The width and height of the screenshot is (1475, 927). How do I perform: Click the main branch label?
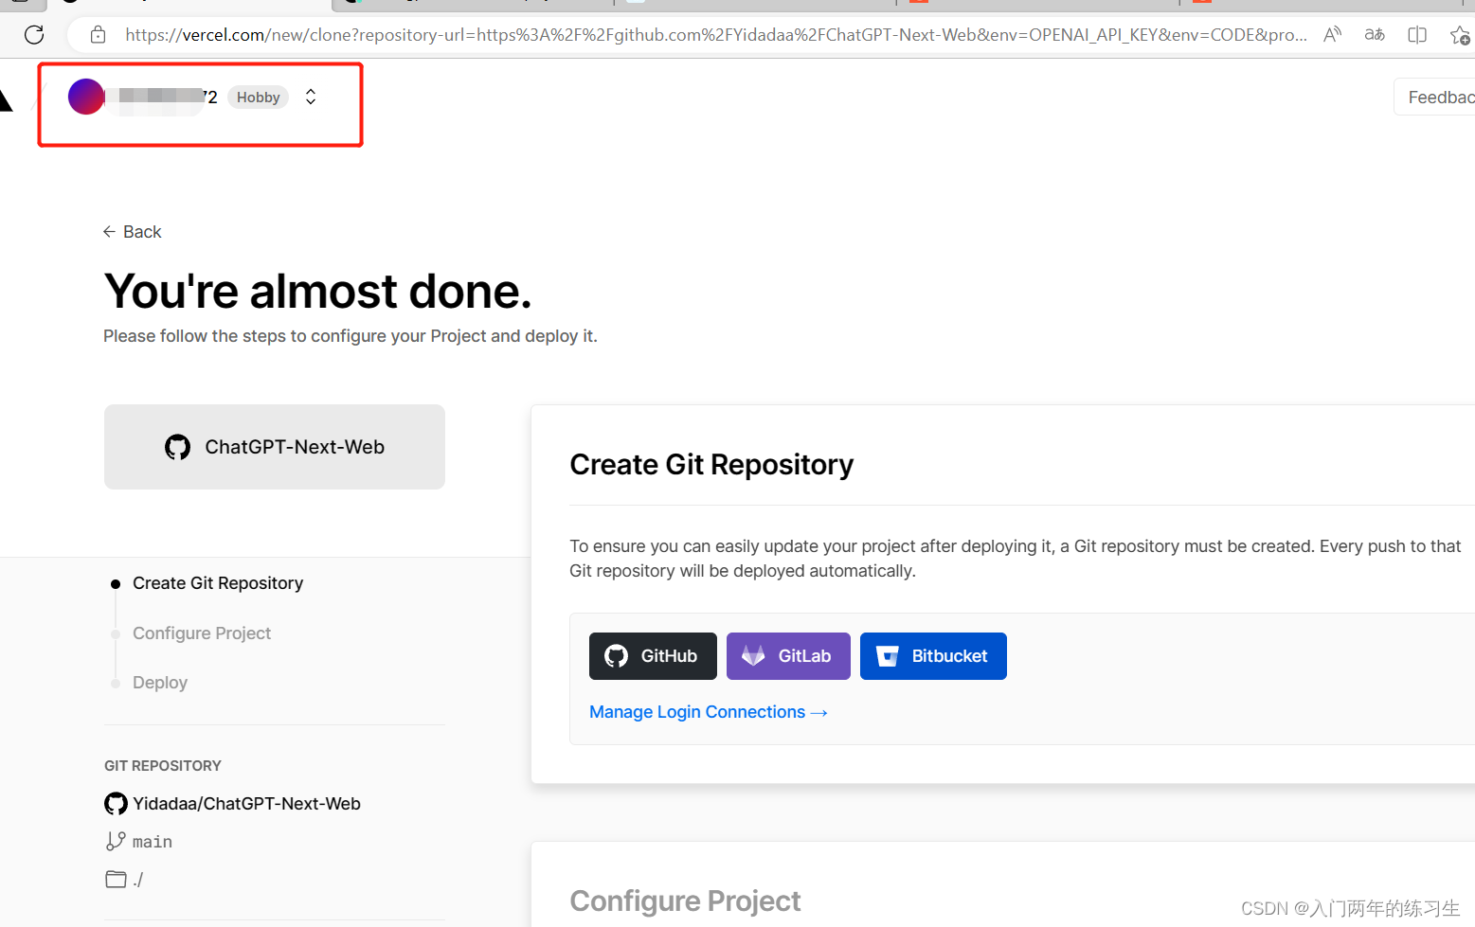coord(153,842)
